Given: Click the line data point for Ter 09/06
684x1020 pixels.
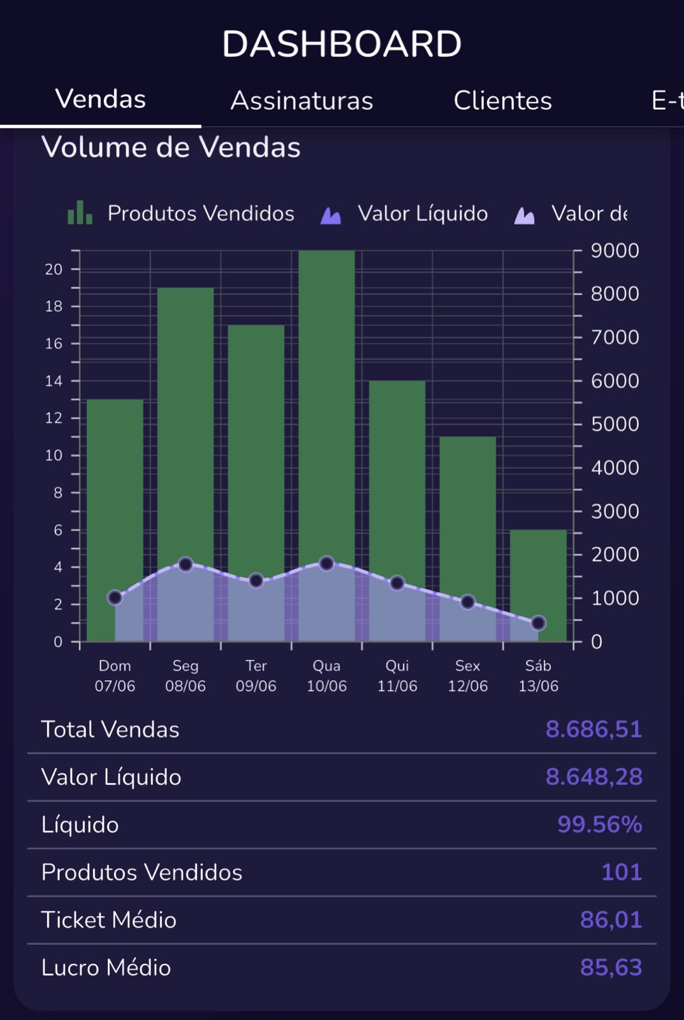Looking at the screenshot, I should pos(256,580).
